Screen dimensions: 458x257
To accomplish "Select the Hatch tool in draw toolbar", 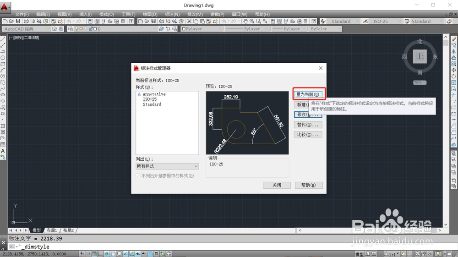I will pyautogui.click(x=3, y=126).
